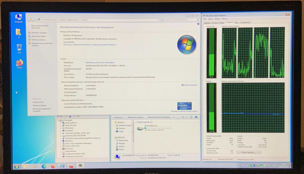
Task: Open Opcje menu in Task Manager
Action: [x=210, y=19]
